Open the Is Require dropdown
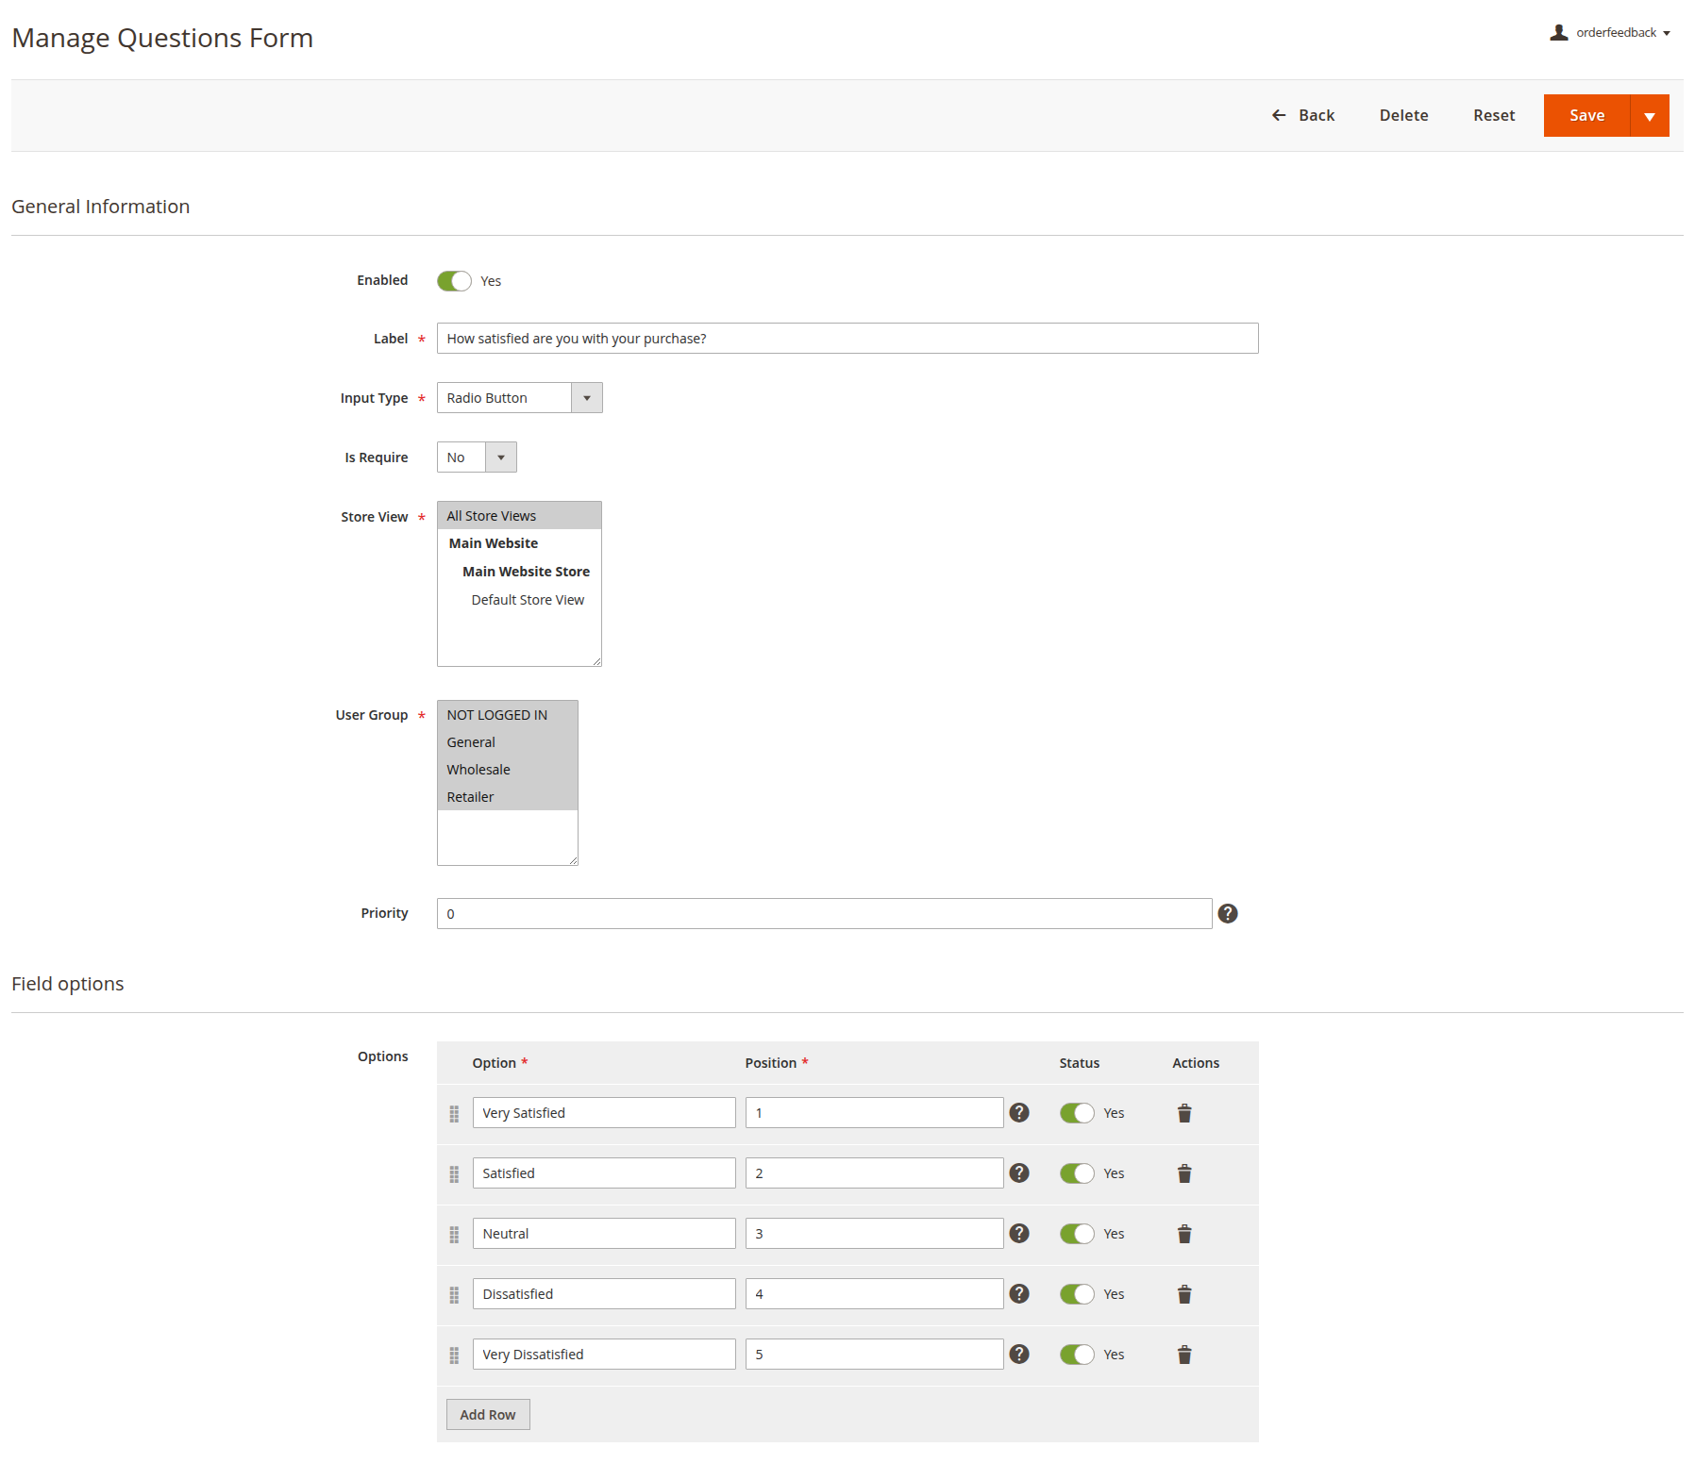 point(477,457)
